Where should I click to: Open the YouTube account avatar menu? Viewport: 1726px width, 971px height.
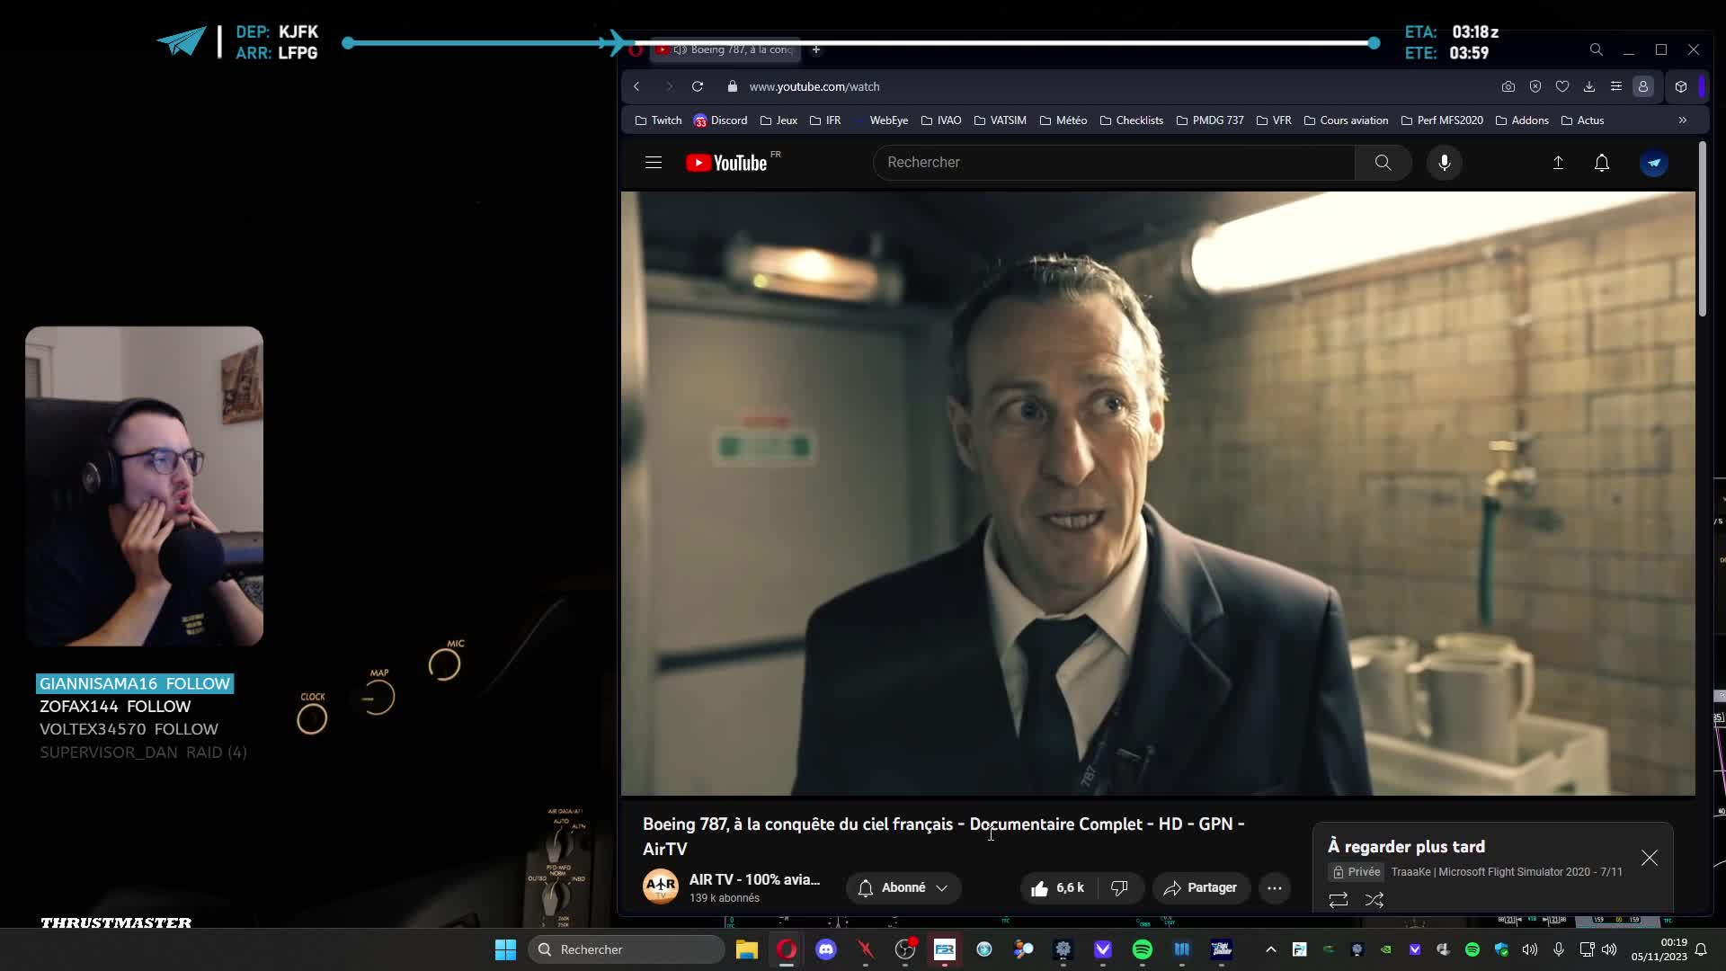(x=1654, y=163)
